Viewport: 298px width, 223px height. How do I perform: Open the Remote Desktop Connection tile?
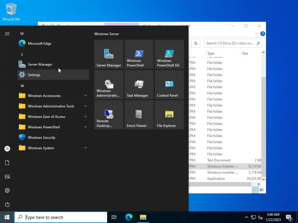109,115
